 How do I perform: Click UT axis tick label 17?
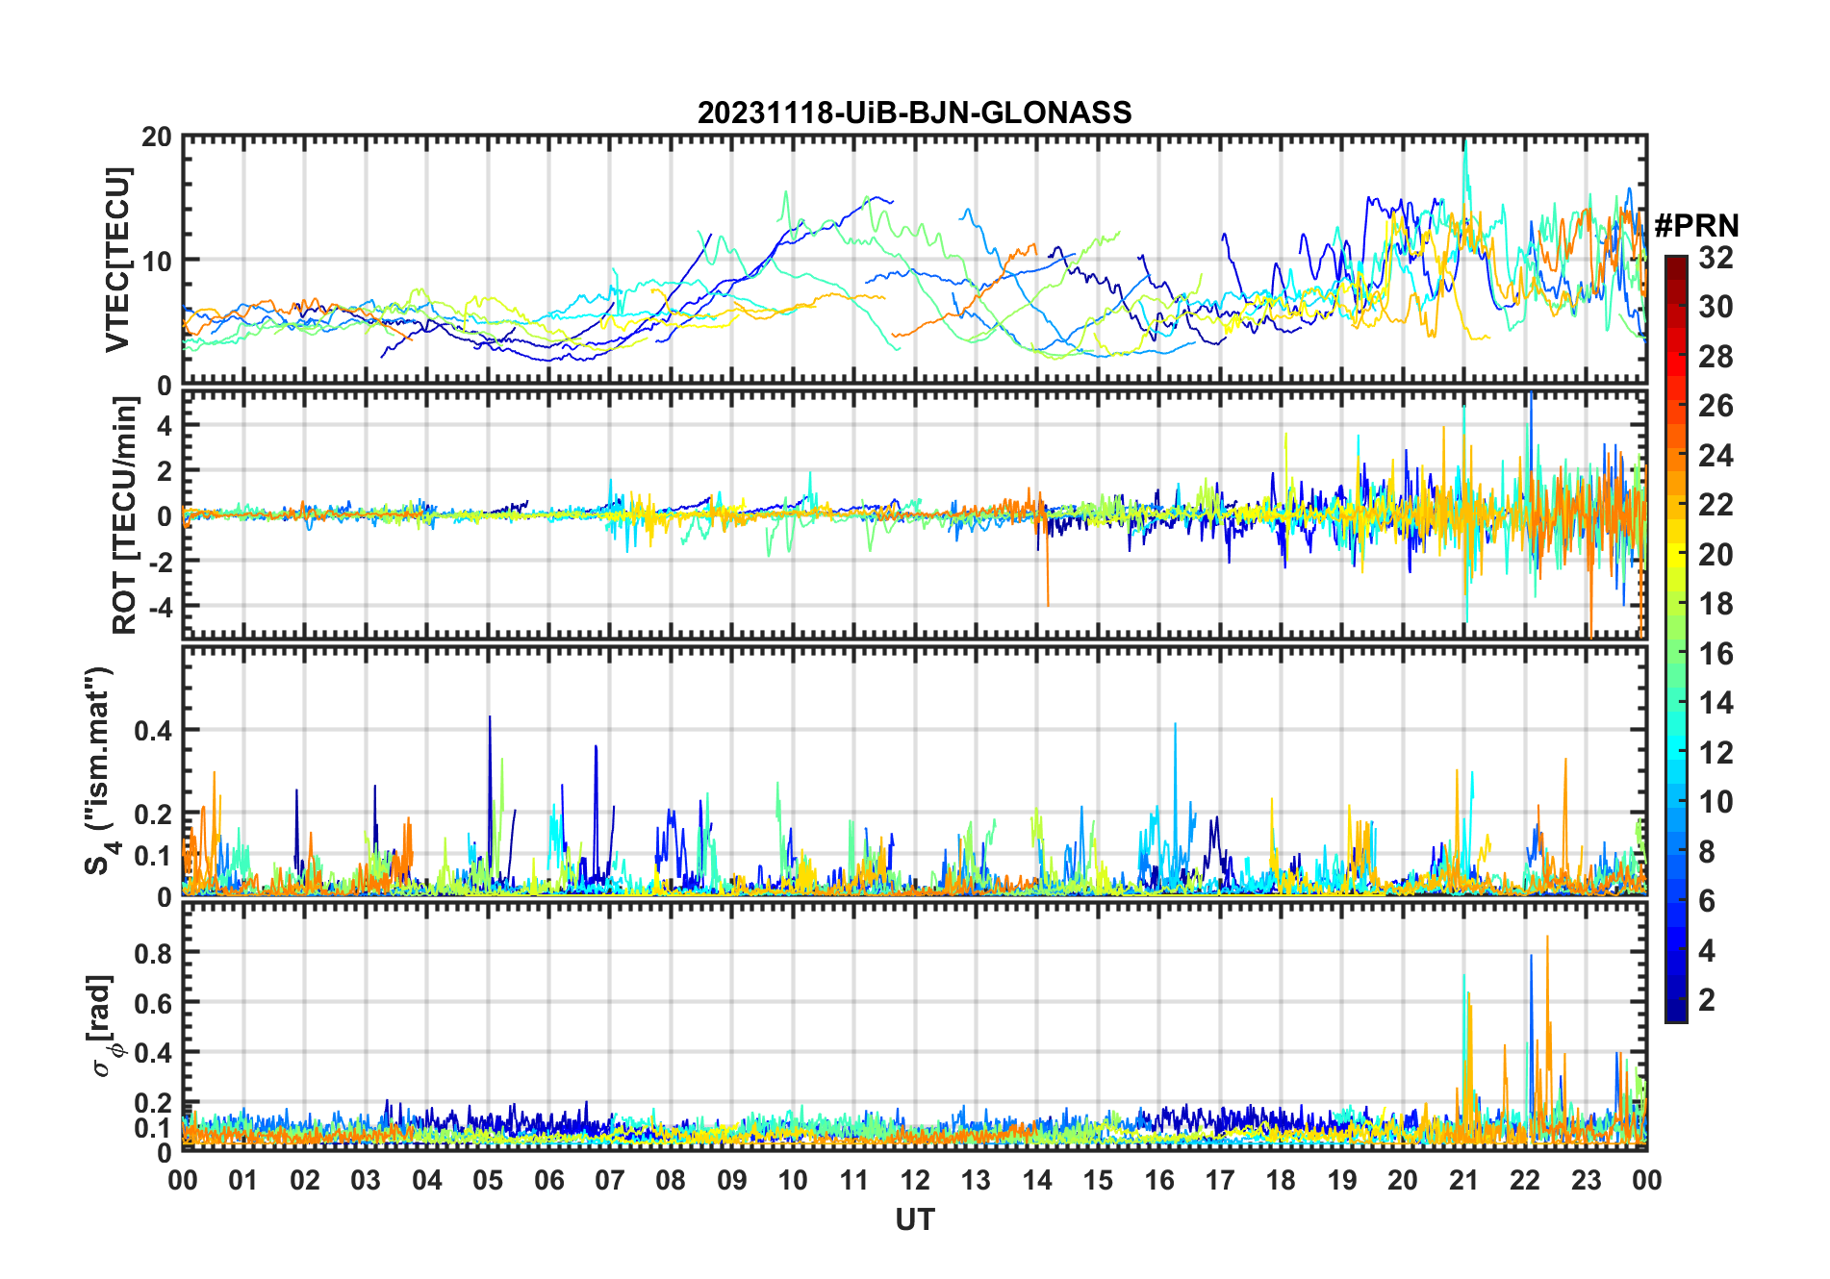point(1220,1180)
